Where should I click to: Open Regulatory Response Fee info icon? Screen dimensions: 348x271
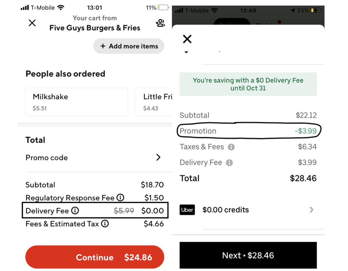coord(120,198)
